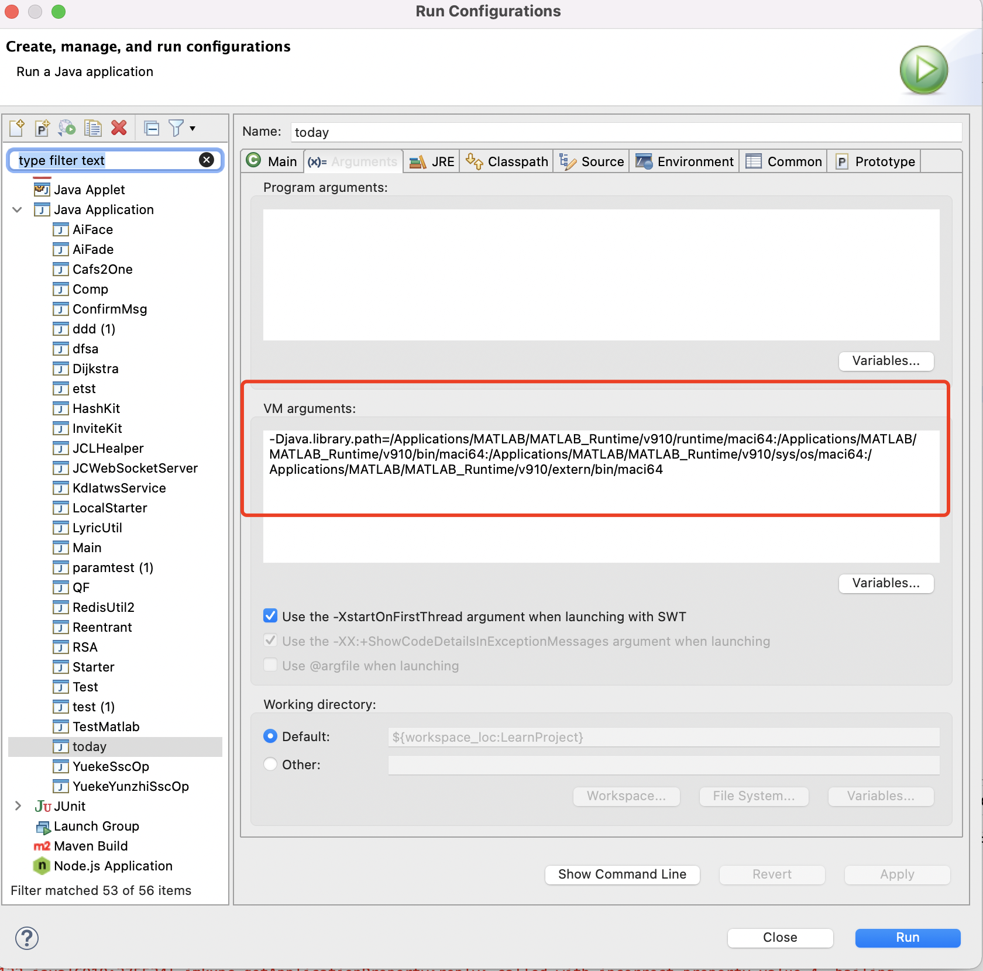Click the File System... button
983x971 pixels.
coord(754,796)
